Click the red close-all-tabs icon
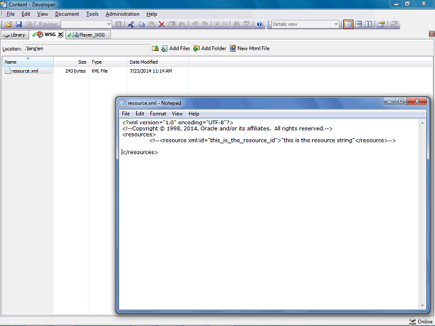 (432, 34)
